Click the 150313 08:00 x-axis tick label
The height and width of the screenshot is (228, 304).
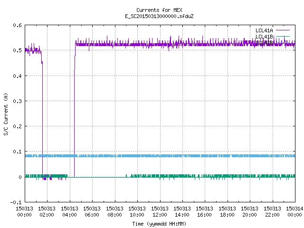(x=114, y=212)
